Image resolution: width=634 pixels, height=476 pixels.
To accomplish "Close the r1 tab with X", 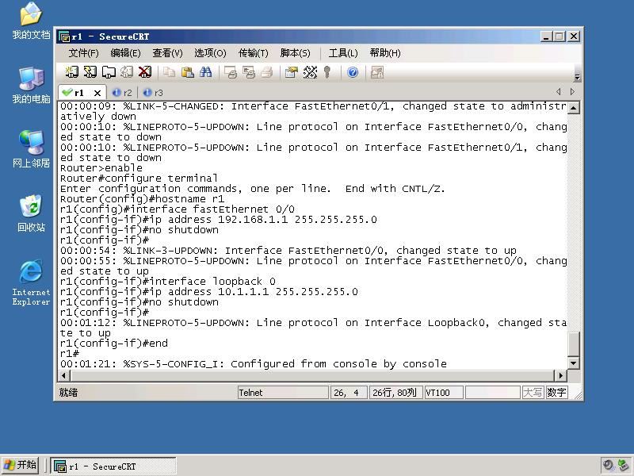I will pos(97,93).
